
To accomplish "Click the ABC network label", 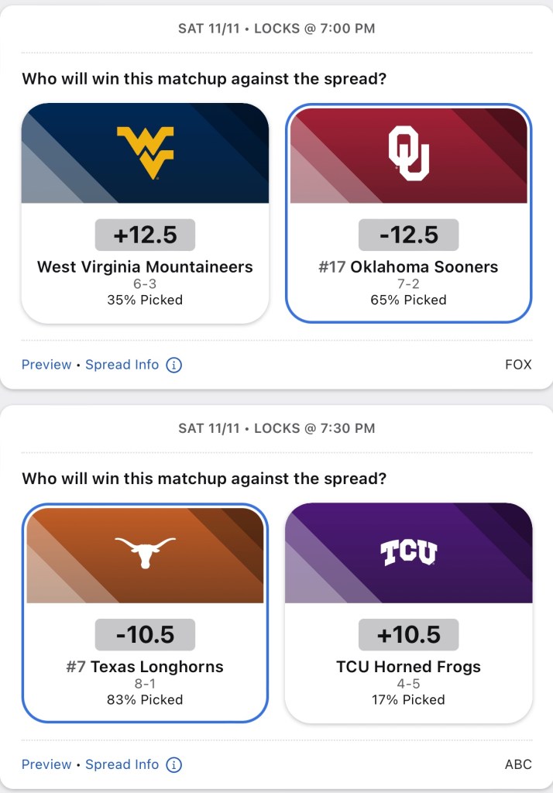I will click(518, 764).
